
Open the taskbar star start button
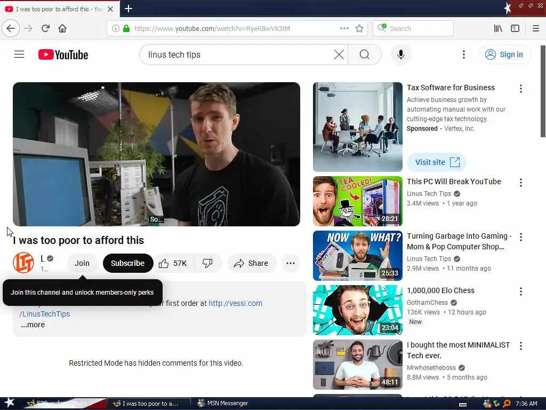point(10,403)
